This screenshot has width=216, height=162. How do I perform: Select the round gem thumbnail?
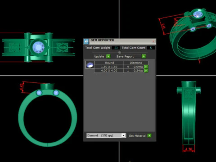click(90, 65)
